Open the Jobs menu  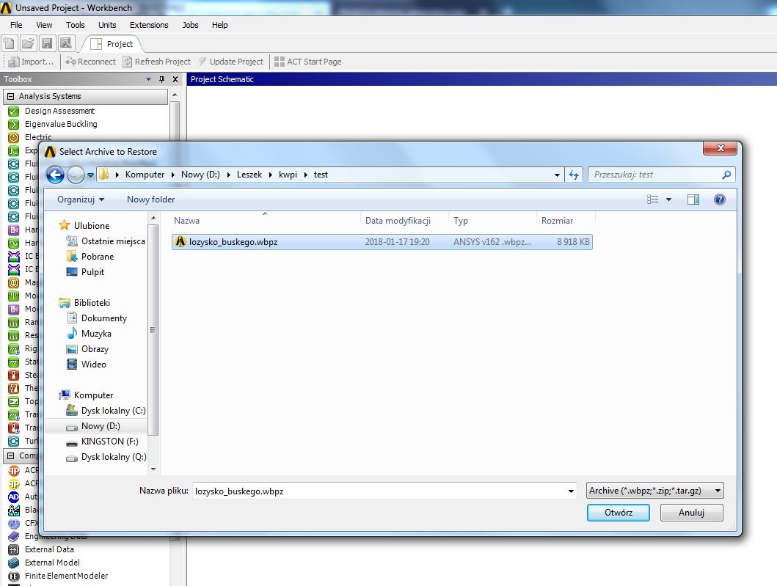tap(190, 25)
